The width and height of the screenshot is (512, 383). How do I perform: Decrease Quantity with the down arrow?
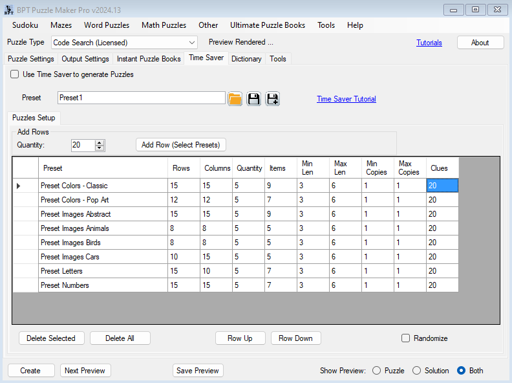click(x=100, y=148)
